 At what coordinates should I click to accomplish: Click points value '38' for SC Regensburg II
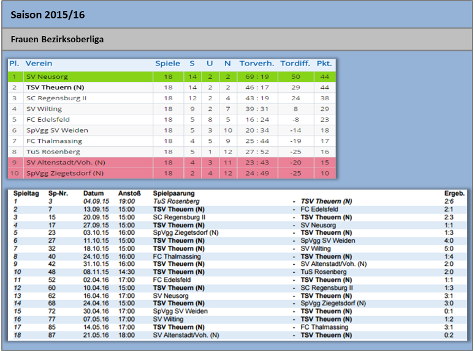point(325,98)
